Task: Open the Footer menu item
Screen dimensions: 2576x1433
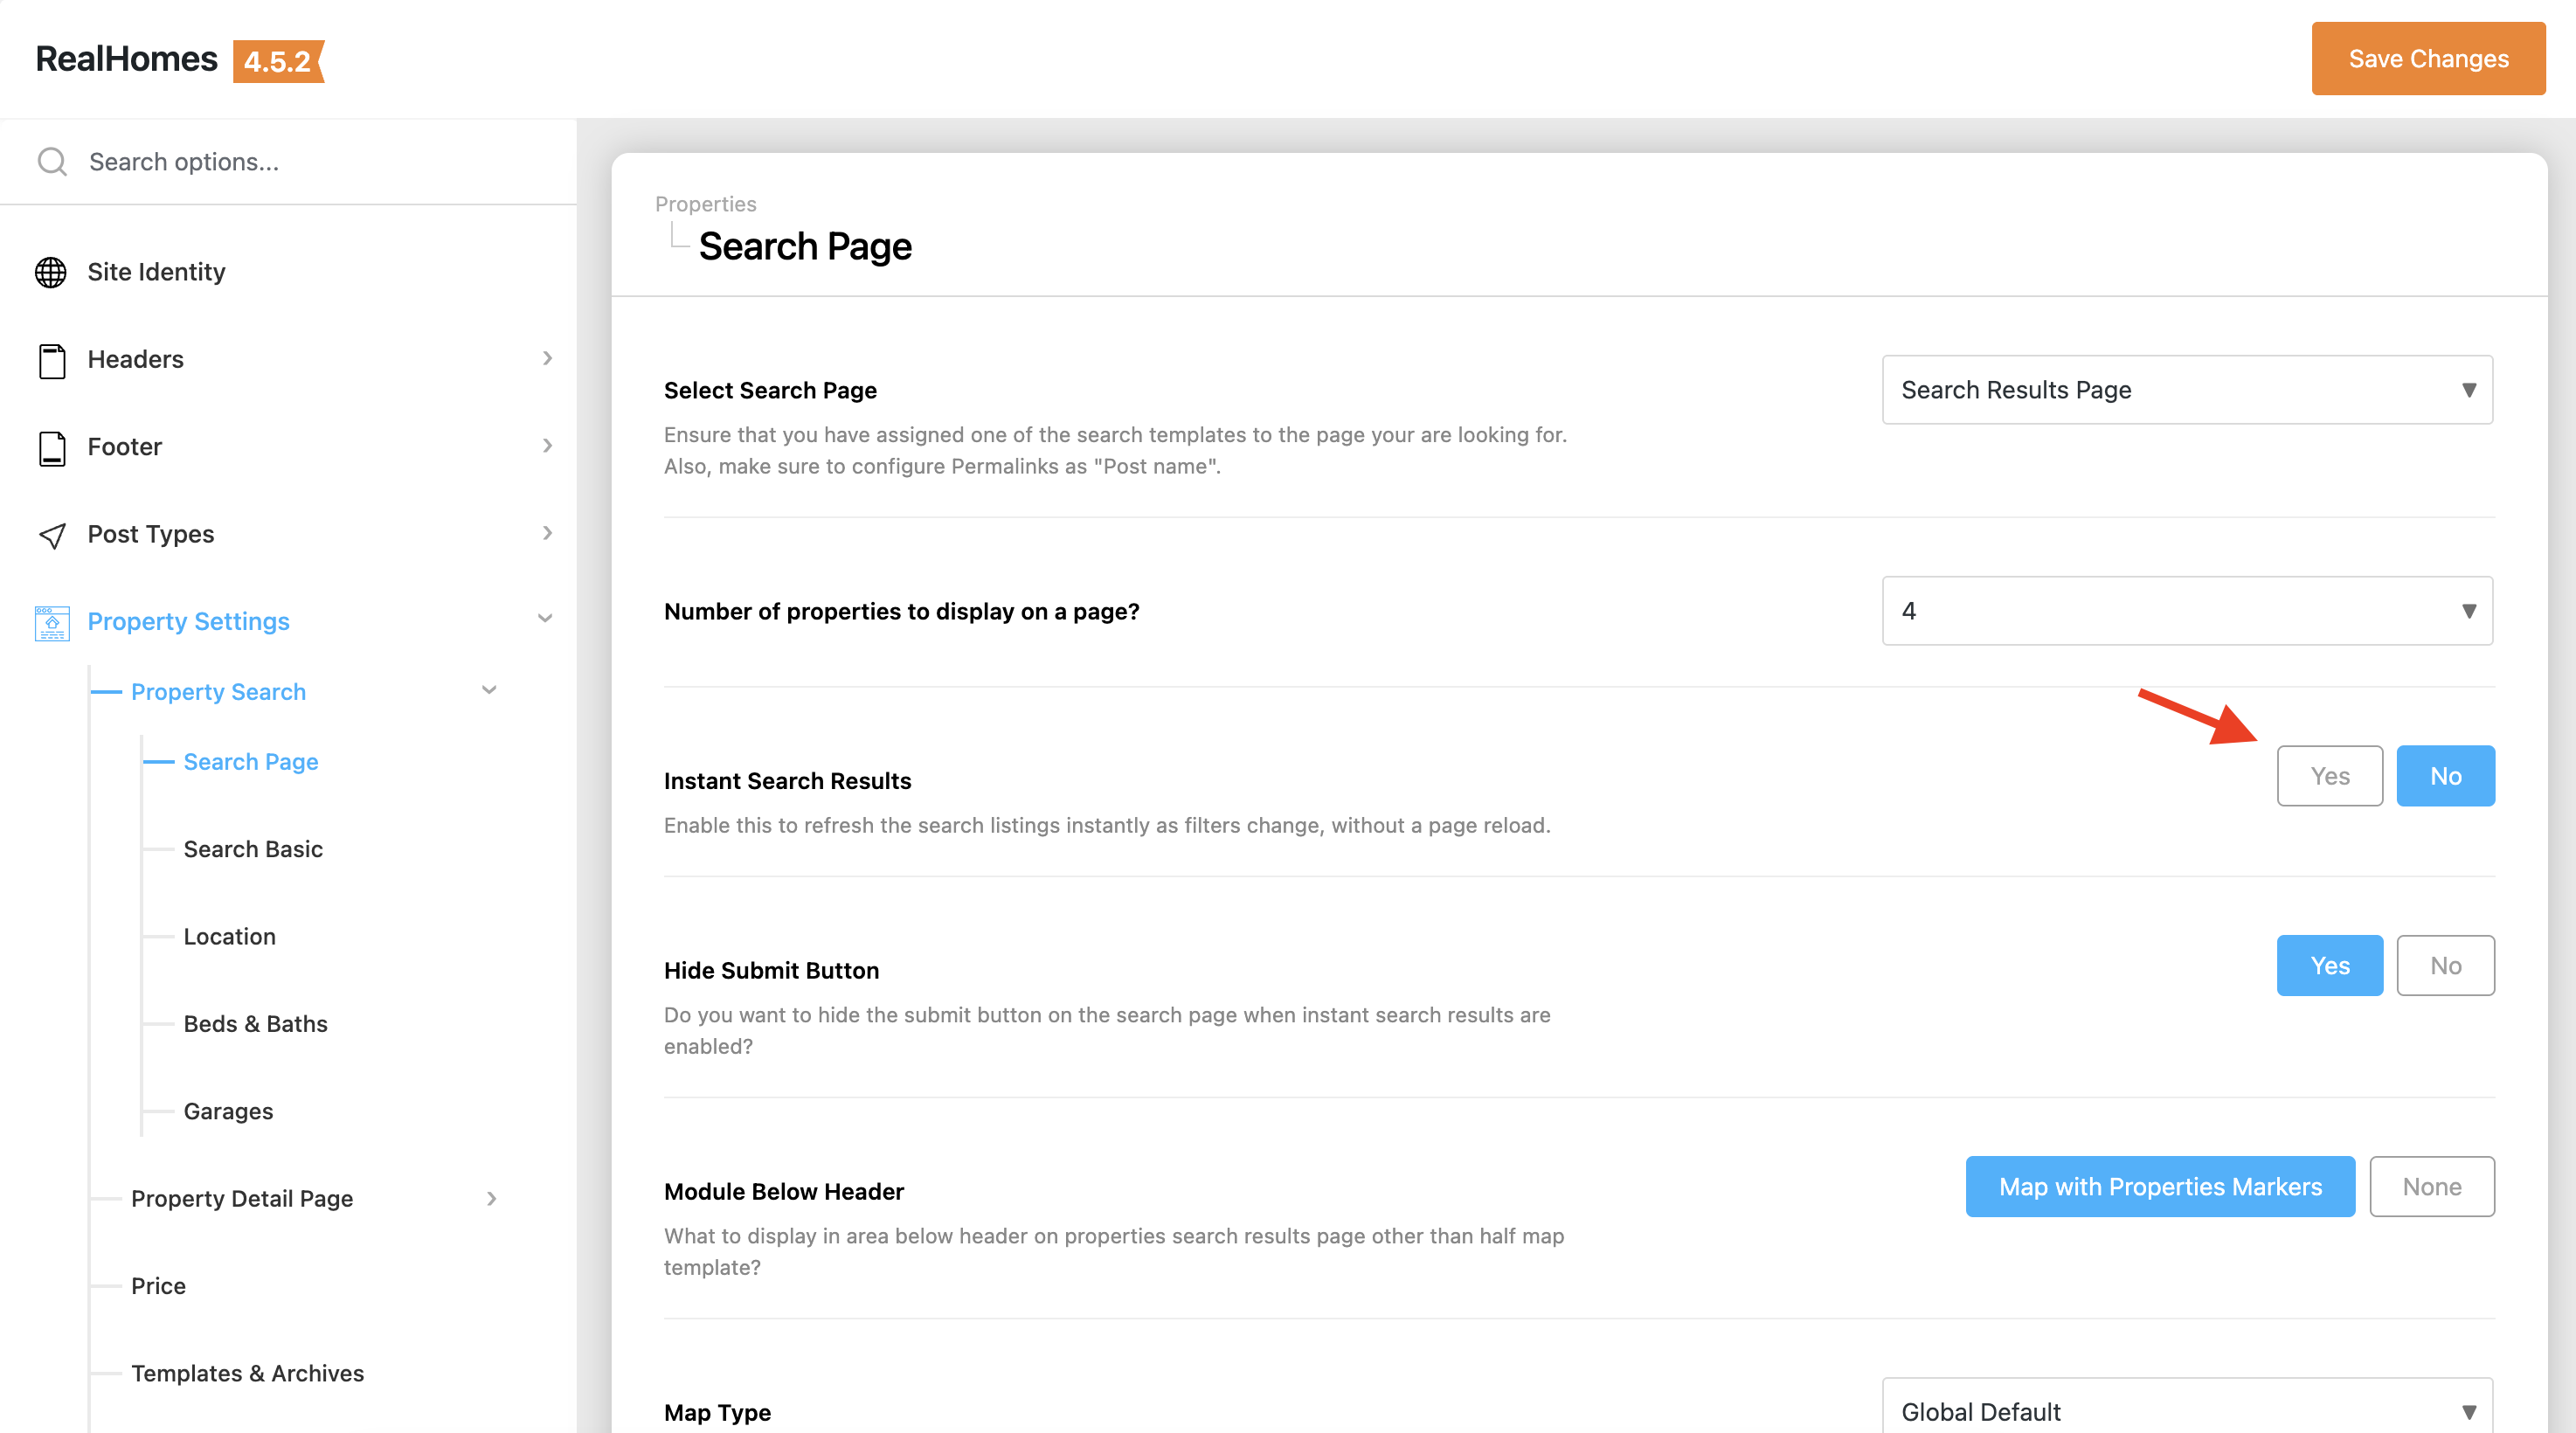Action: 125,447
